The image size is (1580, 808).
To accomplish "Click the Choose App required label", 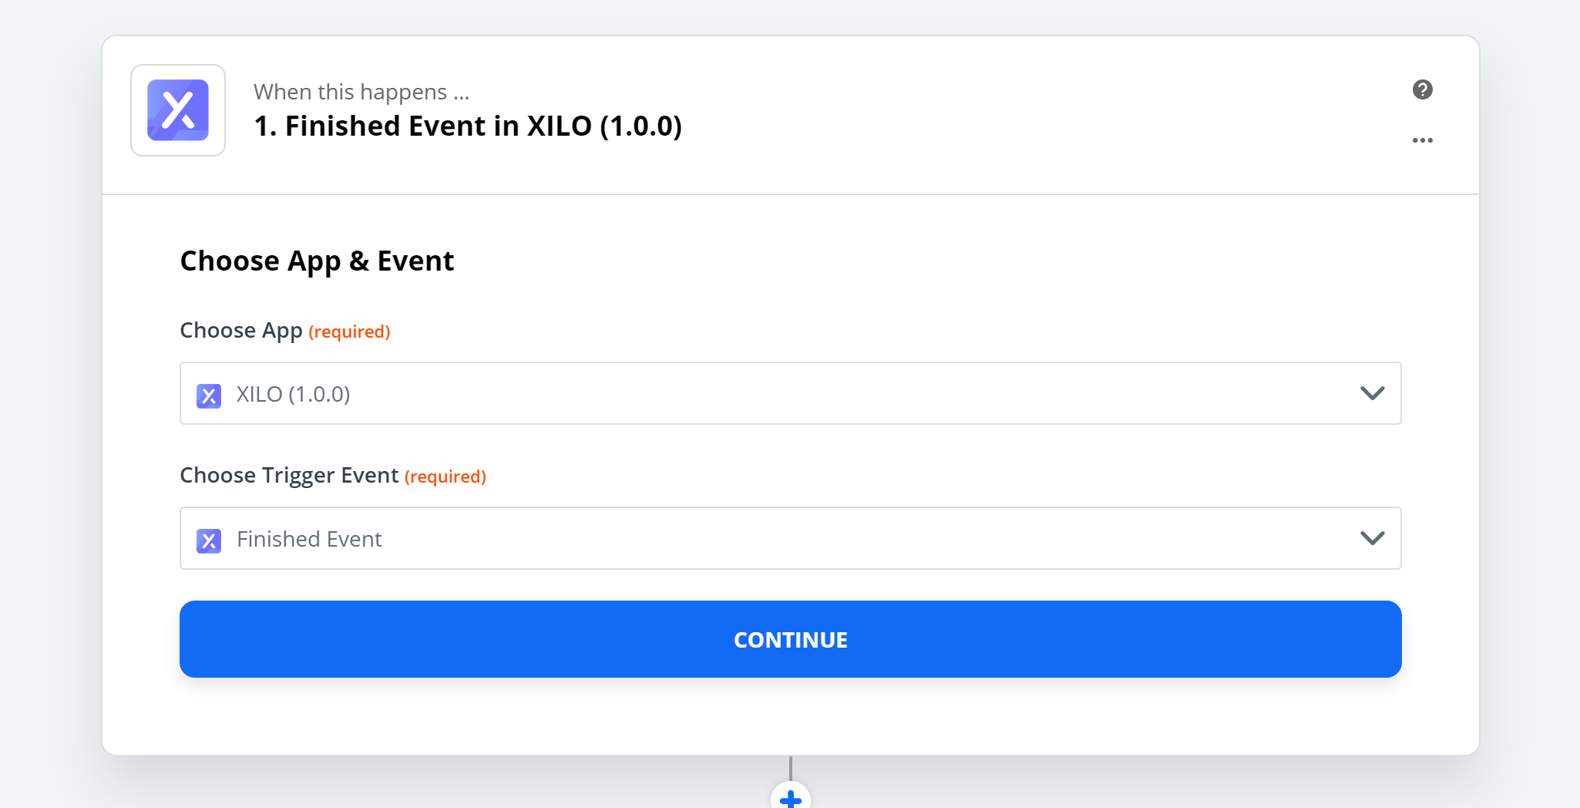I will click(x=285, y=331).
